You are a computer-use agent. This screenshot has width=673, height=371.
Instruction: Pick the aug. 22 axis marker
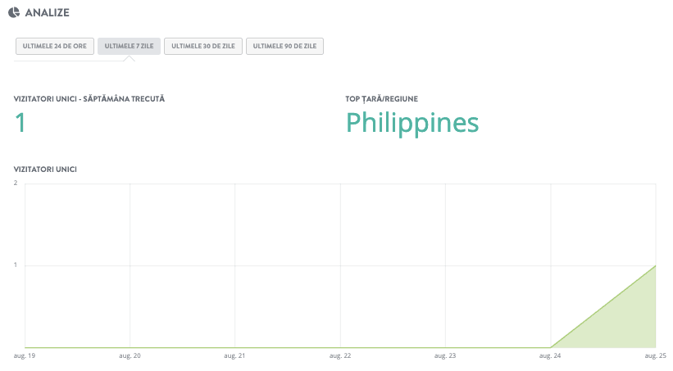[x=340, y=356]
